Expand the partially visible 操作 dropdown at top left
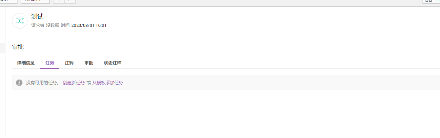The image size is (440, 138). (x=8, y=1)
